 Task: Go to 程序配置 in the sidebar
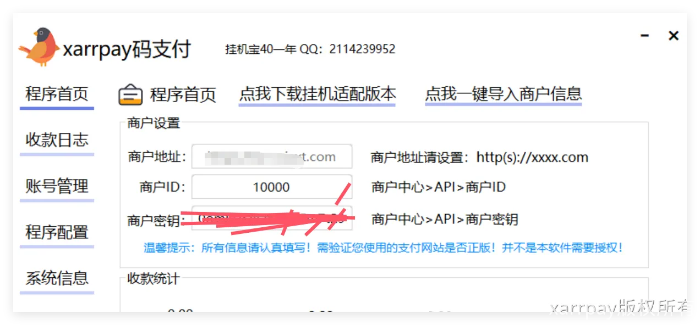coord(57,232)
